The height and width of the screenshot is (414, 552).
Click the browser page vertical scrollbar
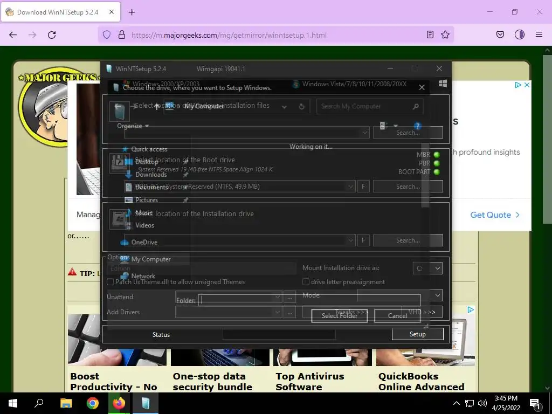(548, 139)
